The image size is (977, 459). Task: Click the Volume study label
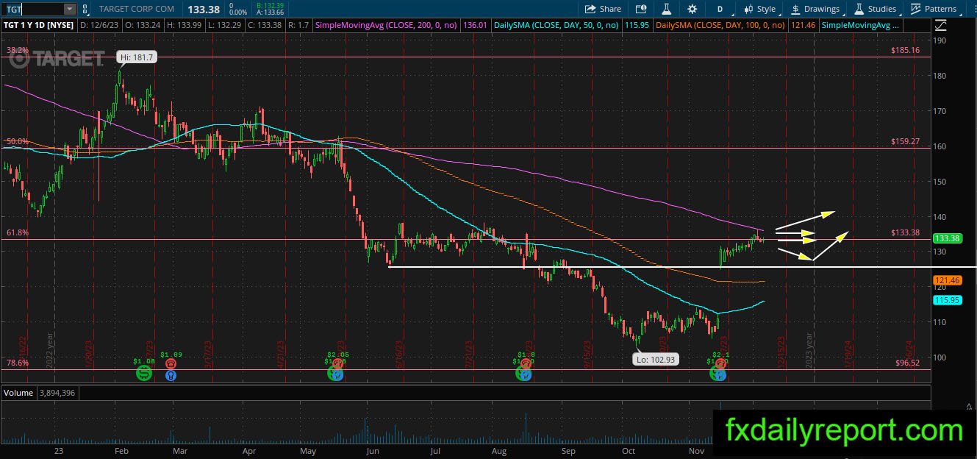pos(19,393)
